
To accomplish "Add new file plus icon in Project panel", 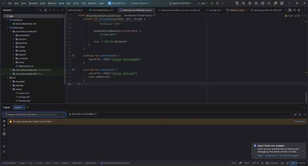I will tap(40, 10).
